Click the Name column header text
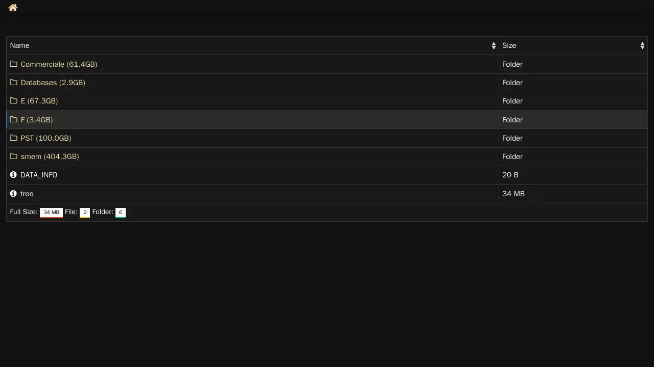The height and width of the screenshot is (367, 654). coord(20,46)
